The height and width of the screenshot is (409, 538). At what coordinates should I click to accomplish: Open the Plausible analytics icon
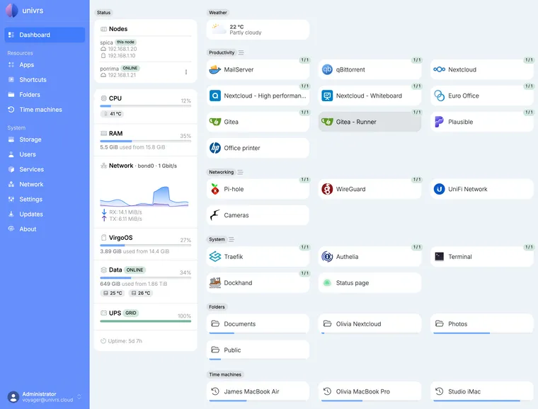click(x=439, y=122)
